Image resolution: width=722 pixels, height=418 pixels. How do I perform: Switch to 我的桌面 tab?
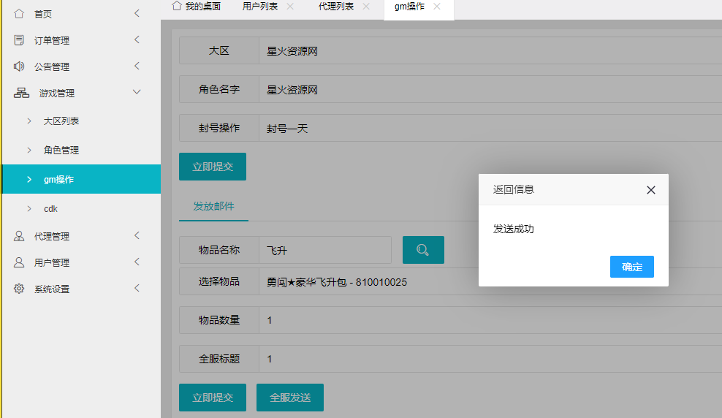pyautogui.click(x=196, y=7)
